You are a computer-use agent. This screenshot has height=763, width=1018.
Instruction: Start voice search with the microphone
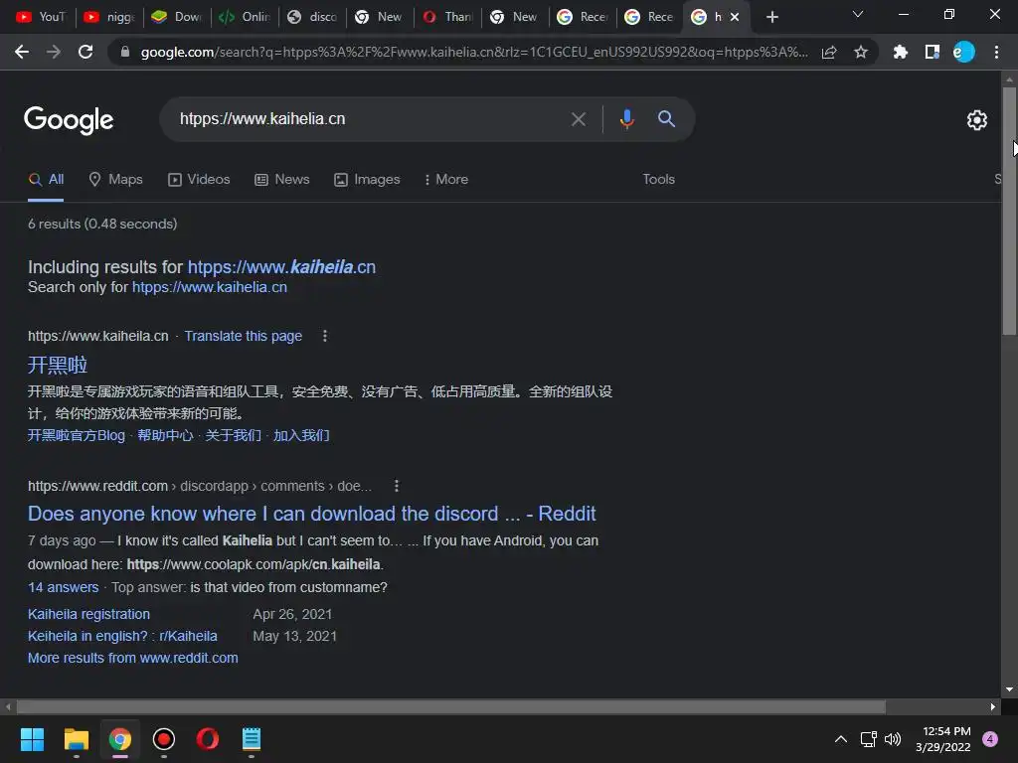click(x=626, y=119)
